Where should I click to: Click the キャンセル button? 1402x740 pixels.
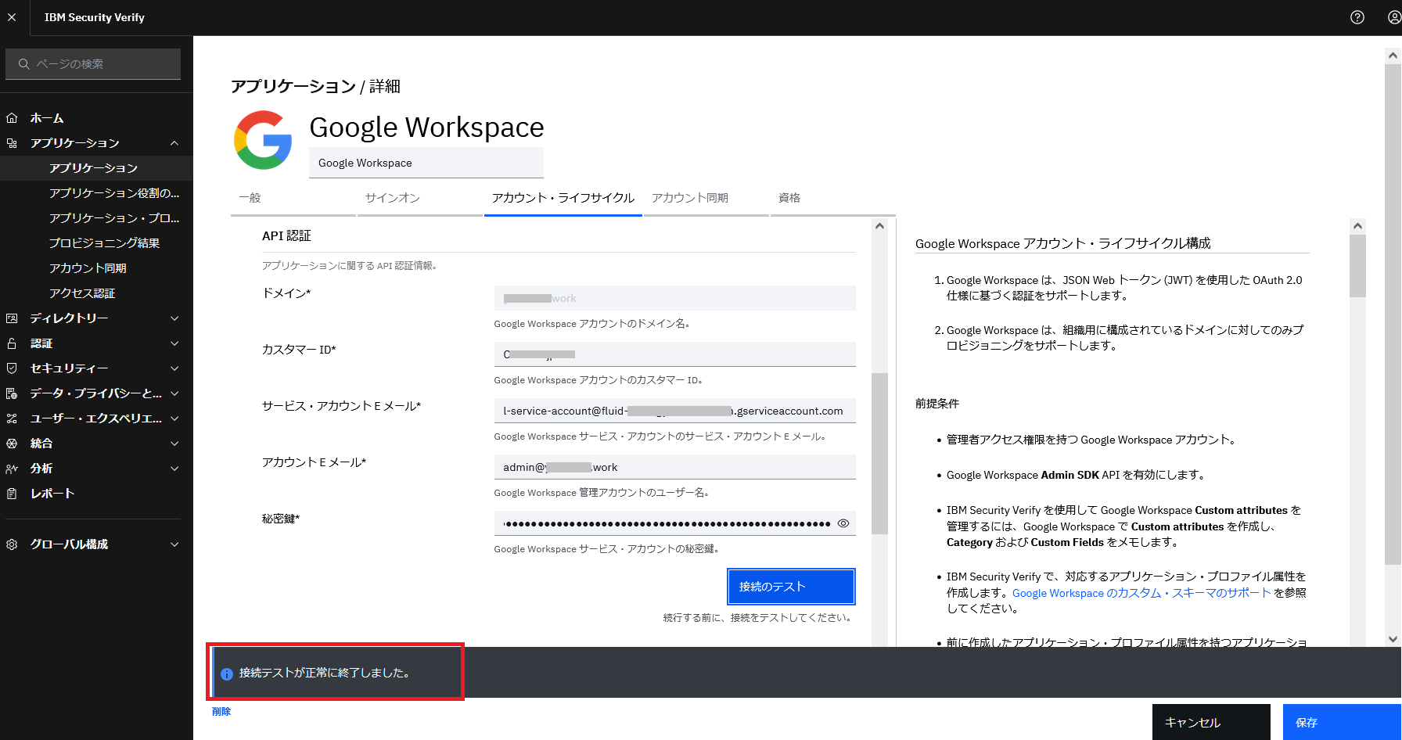1211,722
